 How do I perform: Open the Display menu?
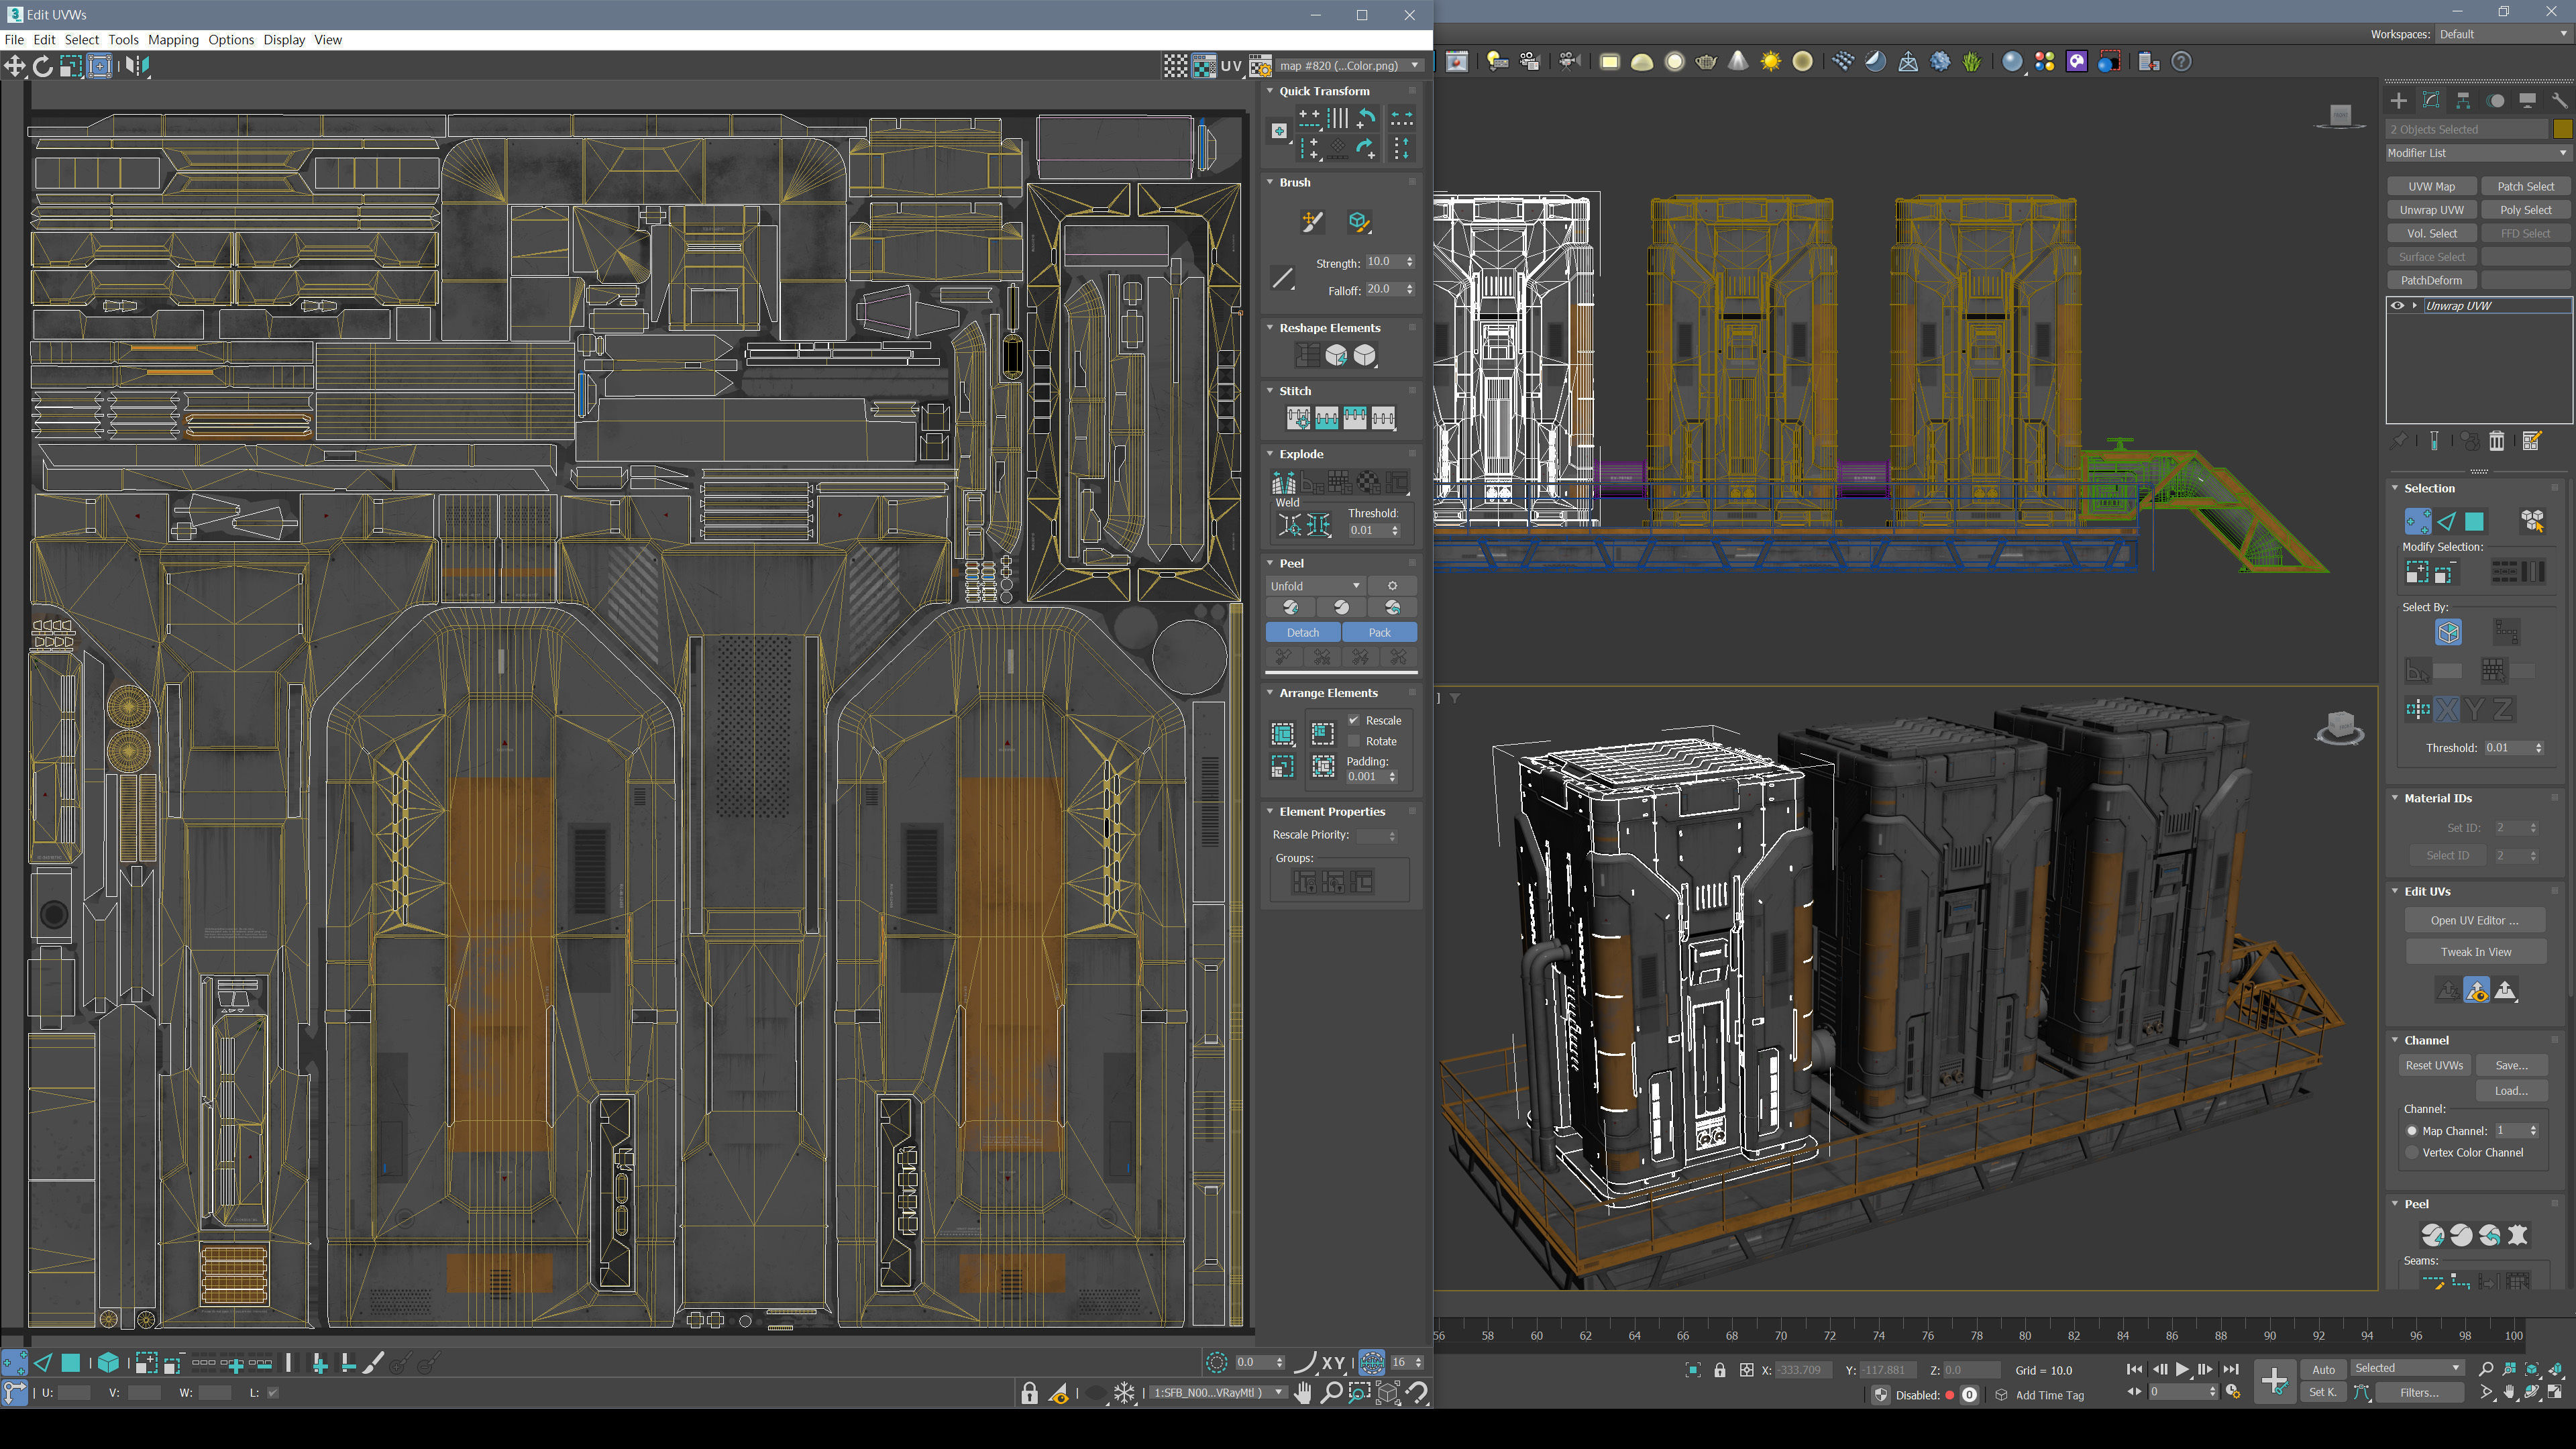(x=284, y=40)
